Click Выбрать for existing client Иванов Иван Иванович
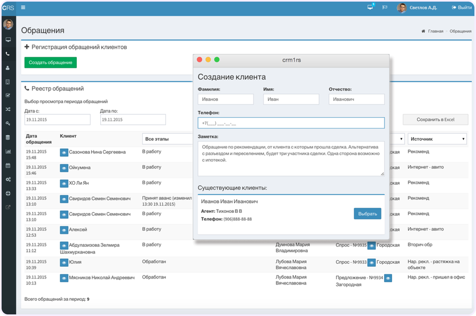The image size is (476, 316). point(368,214)
